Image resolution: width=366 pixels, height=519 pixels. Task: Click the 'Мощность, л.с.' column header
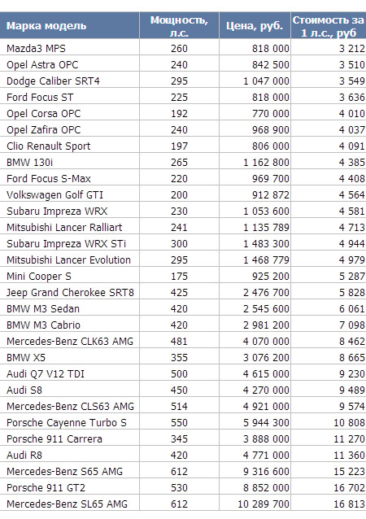(x=179, y=26)
